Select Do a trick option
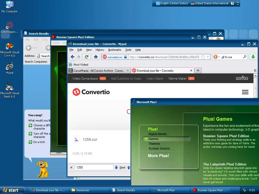Screen dimensions: 259x194 [37, 142]
